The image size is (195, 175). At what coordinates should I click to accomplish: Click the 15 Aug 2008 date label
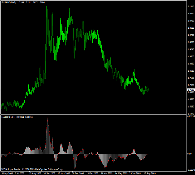click(35, 173)
